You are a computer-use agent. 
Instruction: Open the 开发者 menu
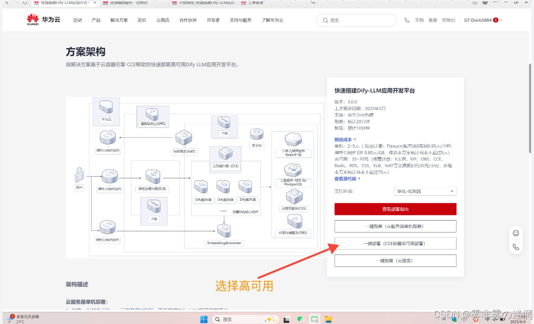click(x=213, y=20)
